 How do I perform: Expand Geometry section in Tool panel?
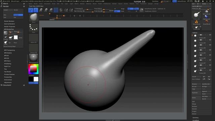click(196, 118)
